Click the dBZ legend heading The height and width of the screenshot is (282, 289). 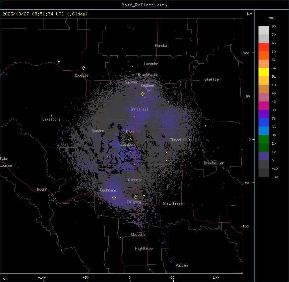(272, 18)
